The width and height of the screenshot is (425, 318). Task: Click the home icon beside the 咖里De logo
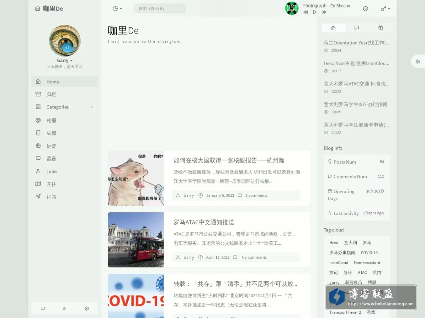pos(38,8)
